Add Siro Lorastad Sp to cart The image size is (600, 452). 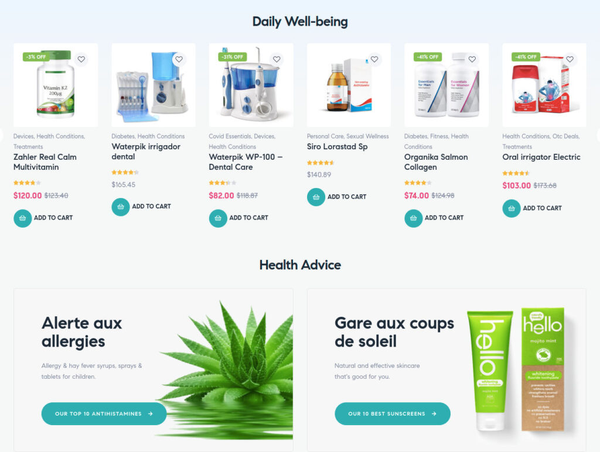(x=337, y=197)
